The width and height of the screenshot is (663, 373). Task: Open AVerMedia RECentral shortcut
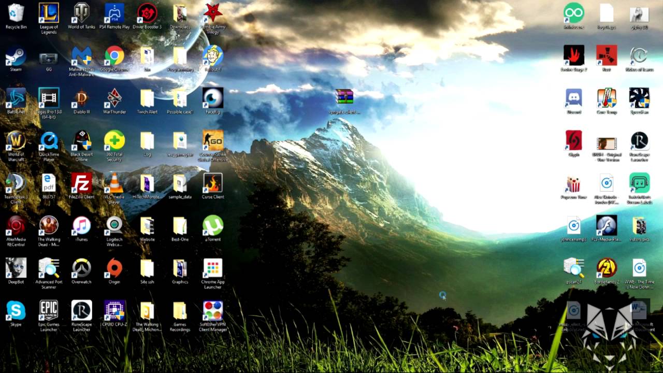pyautogui.click(x=16, y=225)
